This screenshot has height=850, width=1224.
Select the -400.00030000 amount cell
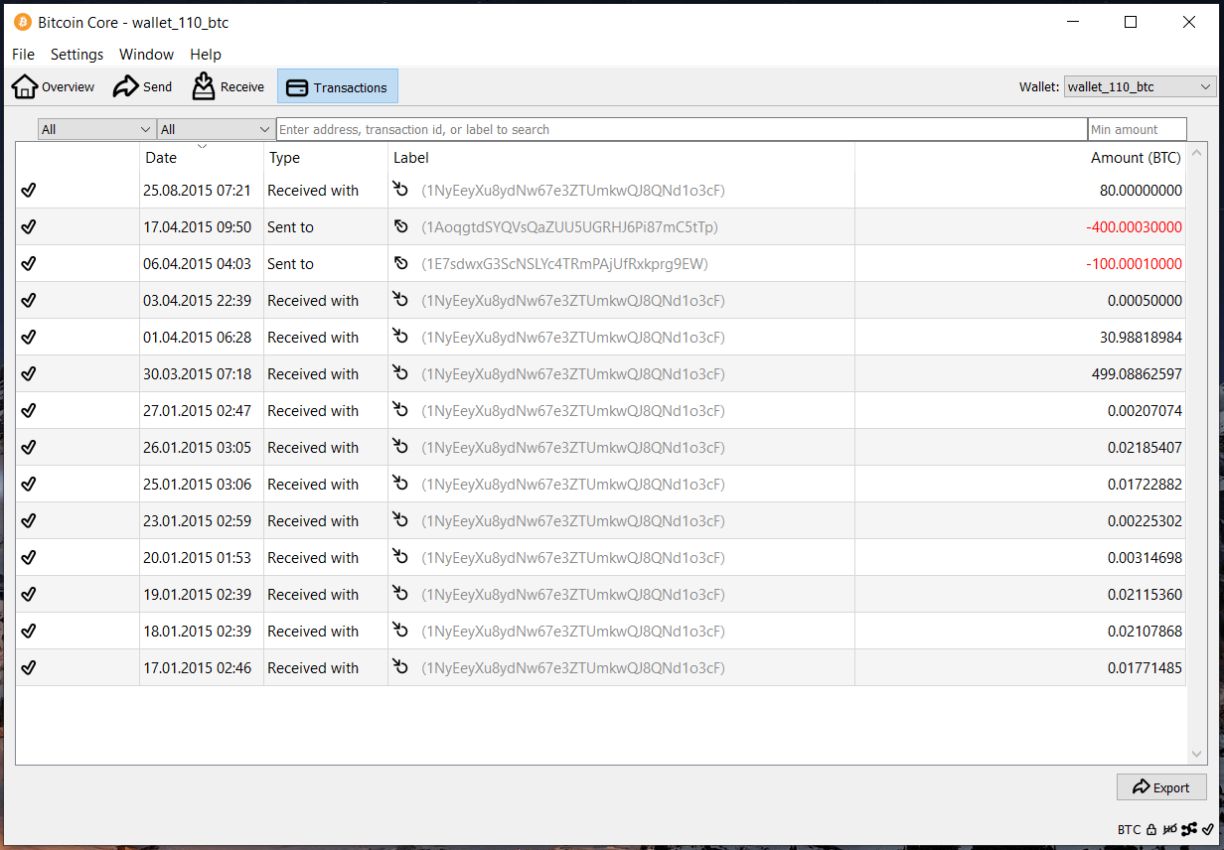click(x=1020, y=226)
